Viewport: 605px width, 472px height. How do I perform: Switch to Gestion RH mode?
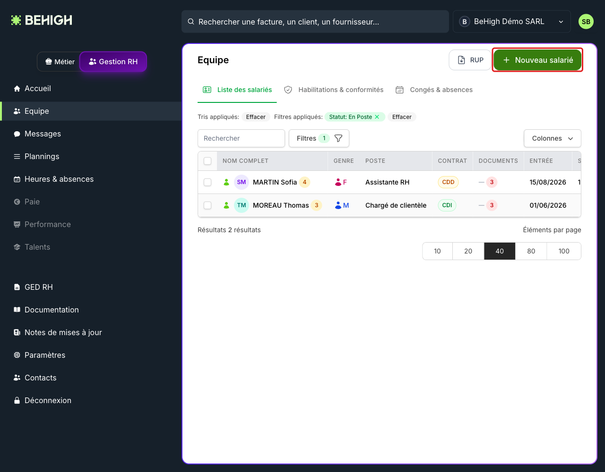[x=113, y=62]
